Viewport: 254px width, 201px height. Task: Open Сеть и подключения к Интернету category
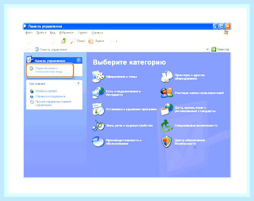[x=123, y=93]
